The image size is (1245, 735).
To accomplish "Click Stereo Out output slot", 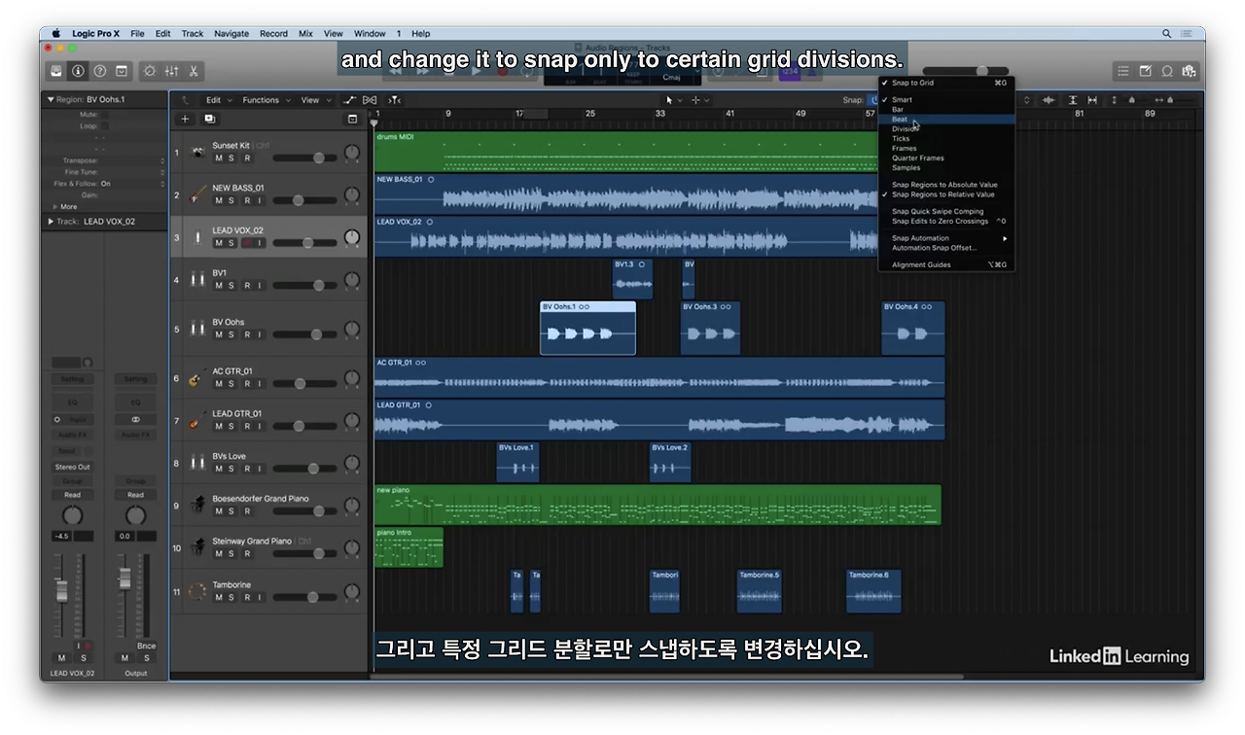I will coord(72,467).
